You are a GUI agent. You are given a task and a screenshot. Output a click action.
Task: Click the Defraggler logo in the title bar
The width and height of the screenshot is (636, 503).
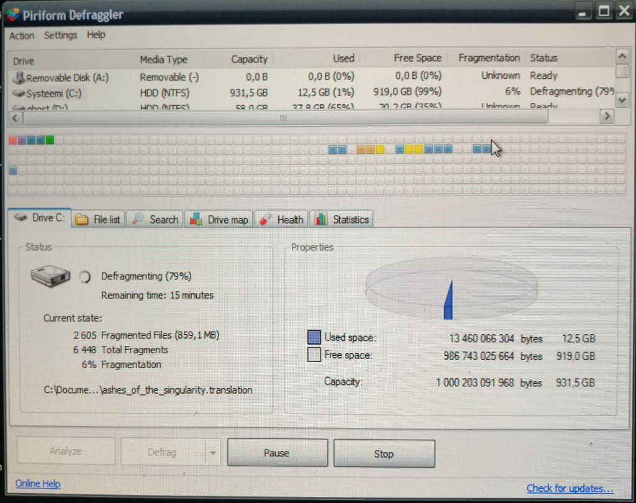(x=13, y=15)
